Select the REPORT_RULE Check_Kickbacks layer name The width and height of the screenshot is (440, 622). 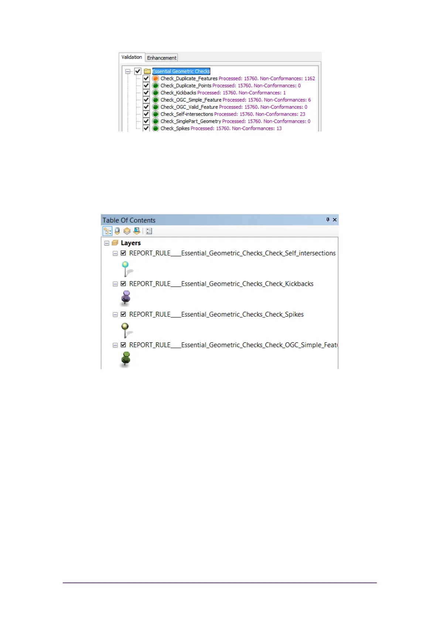pyautogui.click(x=221, y=284)
